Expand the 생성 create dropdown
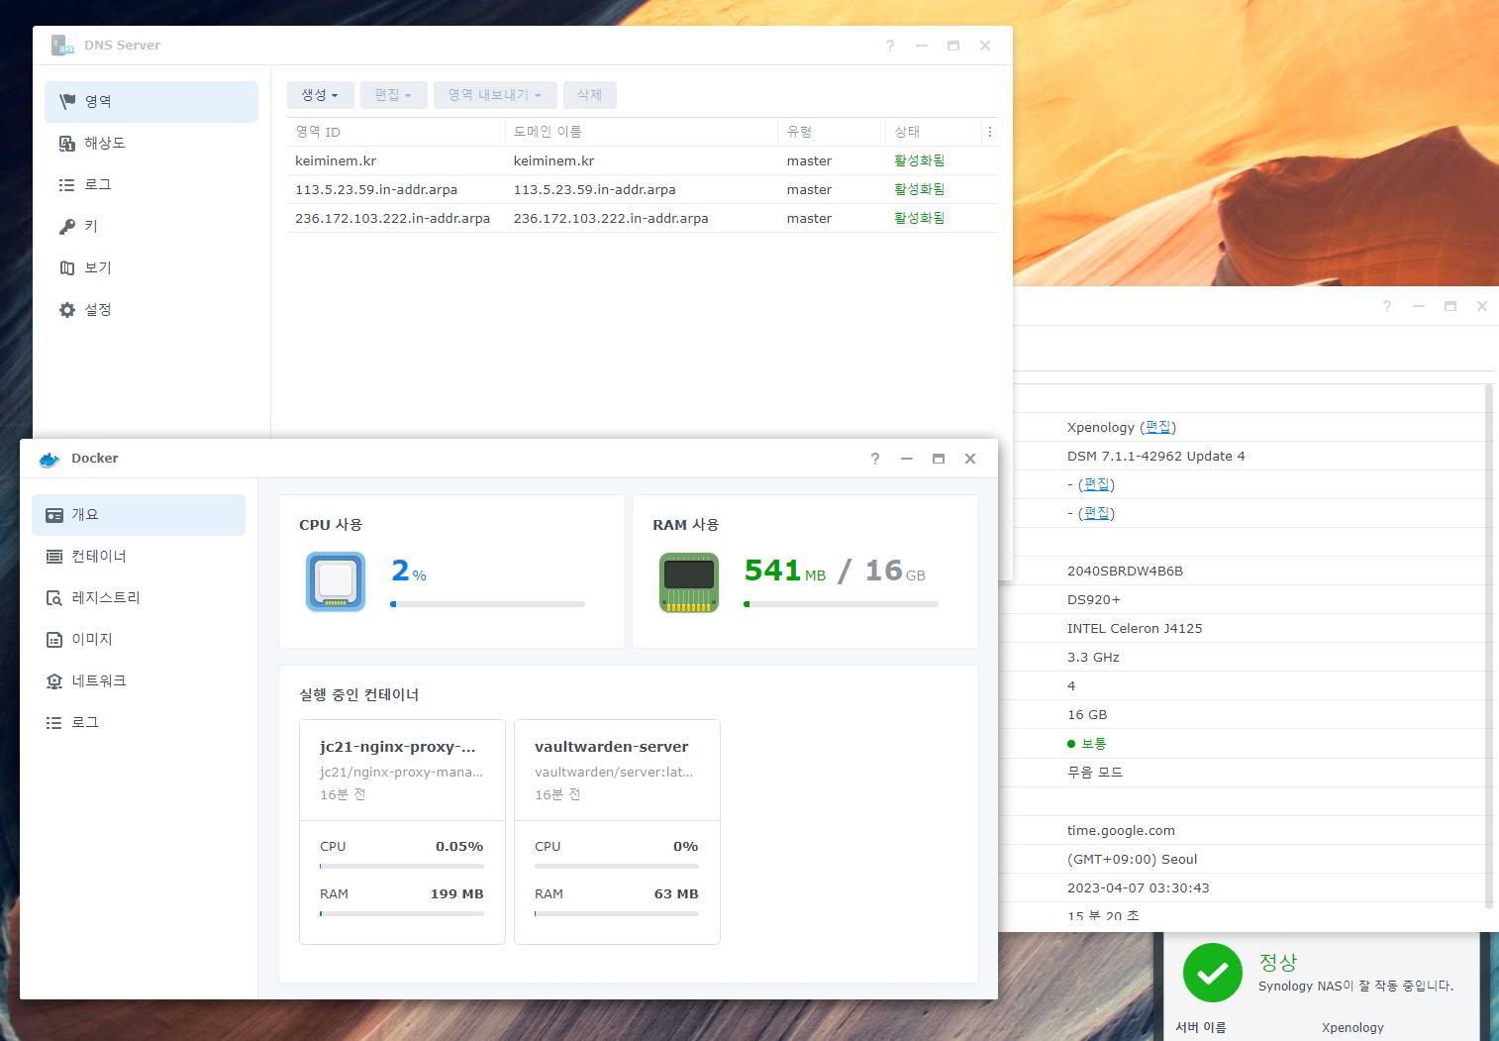Image resolution: width=1499 pixels, height=1041 pixels. pyautogui.click(x=320, y=95)
